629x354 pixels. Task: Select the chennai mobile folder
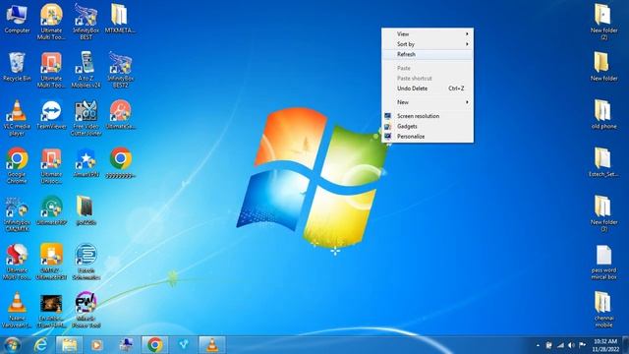pyautogui.click(x=603, y=310)
